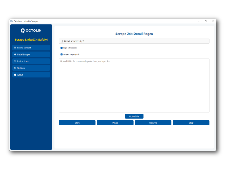Click the Detail Scraper stack icon

tap(15, 54)
